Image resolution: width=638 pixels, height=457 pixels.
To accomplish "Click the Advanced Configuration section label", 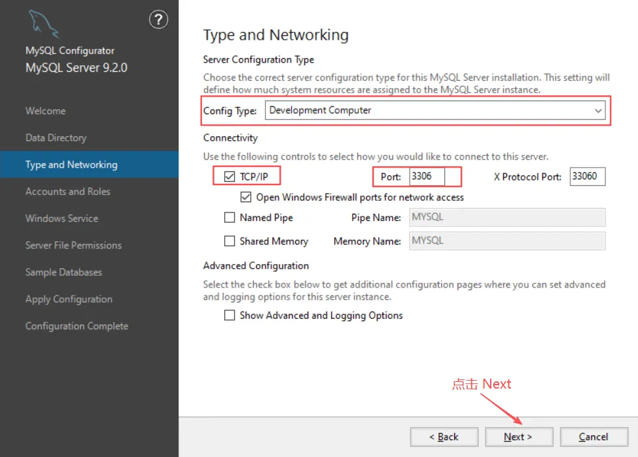I will [256, 266].
